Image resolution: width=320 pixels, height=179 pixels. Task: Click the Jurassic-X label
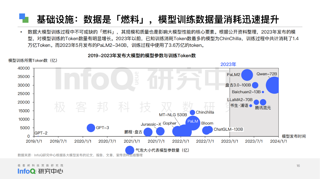(151, 124)
